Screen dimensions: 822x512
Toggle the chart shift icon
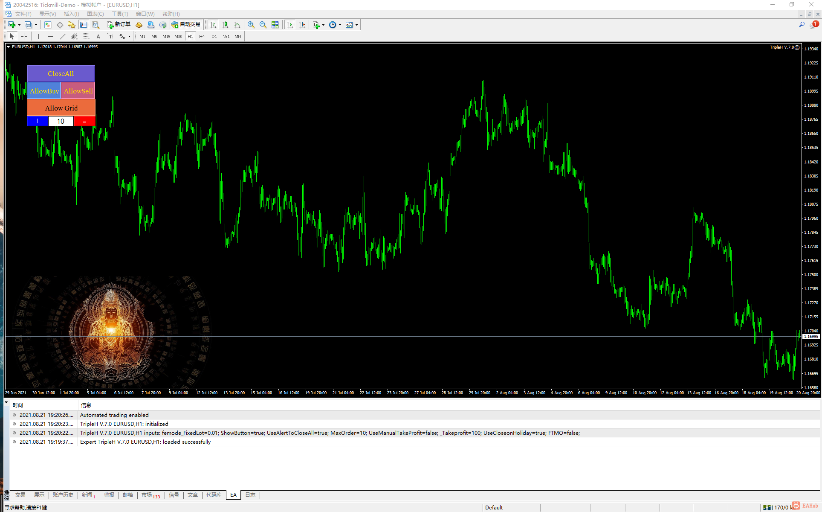pos(302,25)
